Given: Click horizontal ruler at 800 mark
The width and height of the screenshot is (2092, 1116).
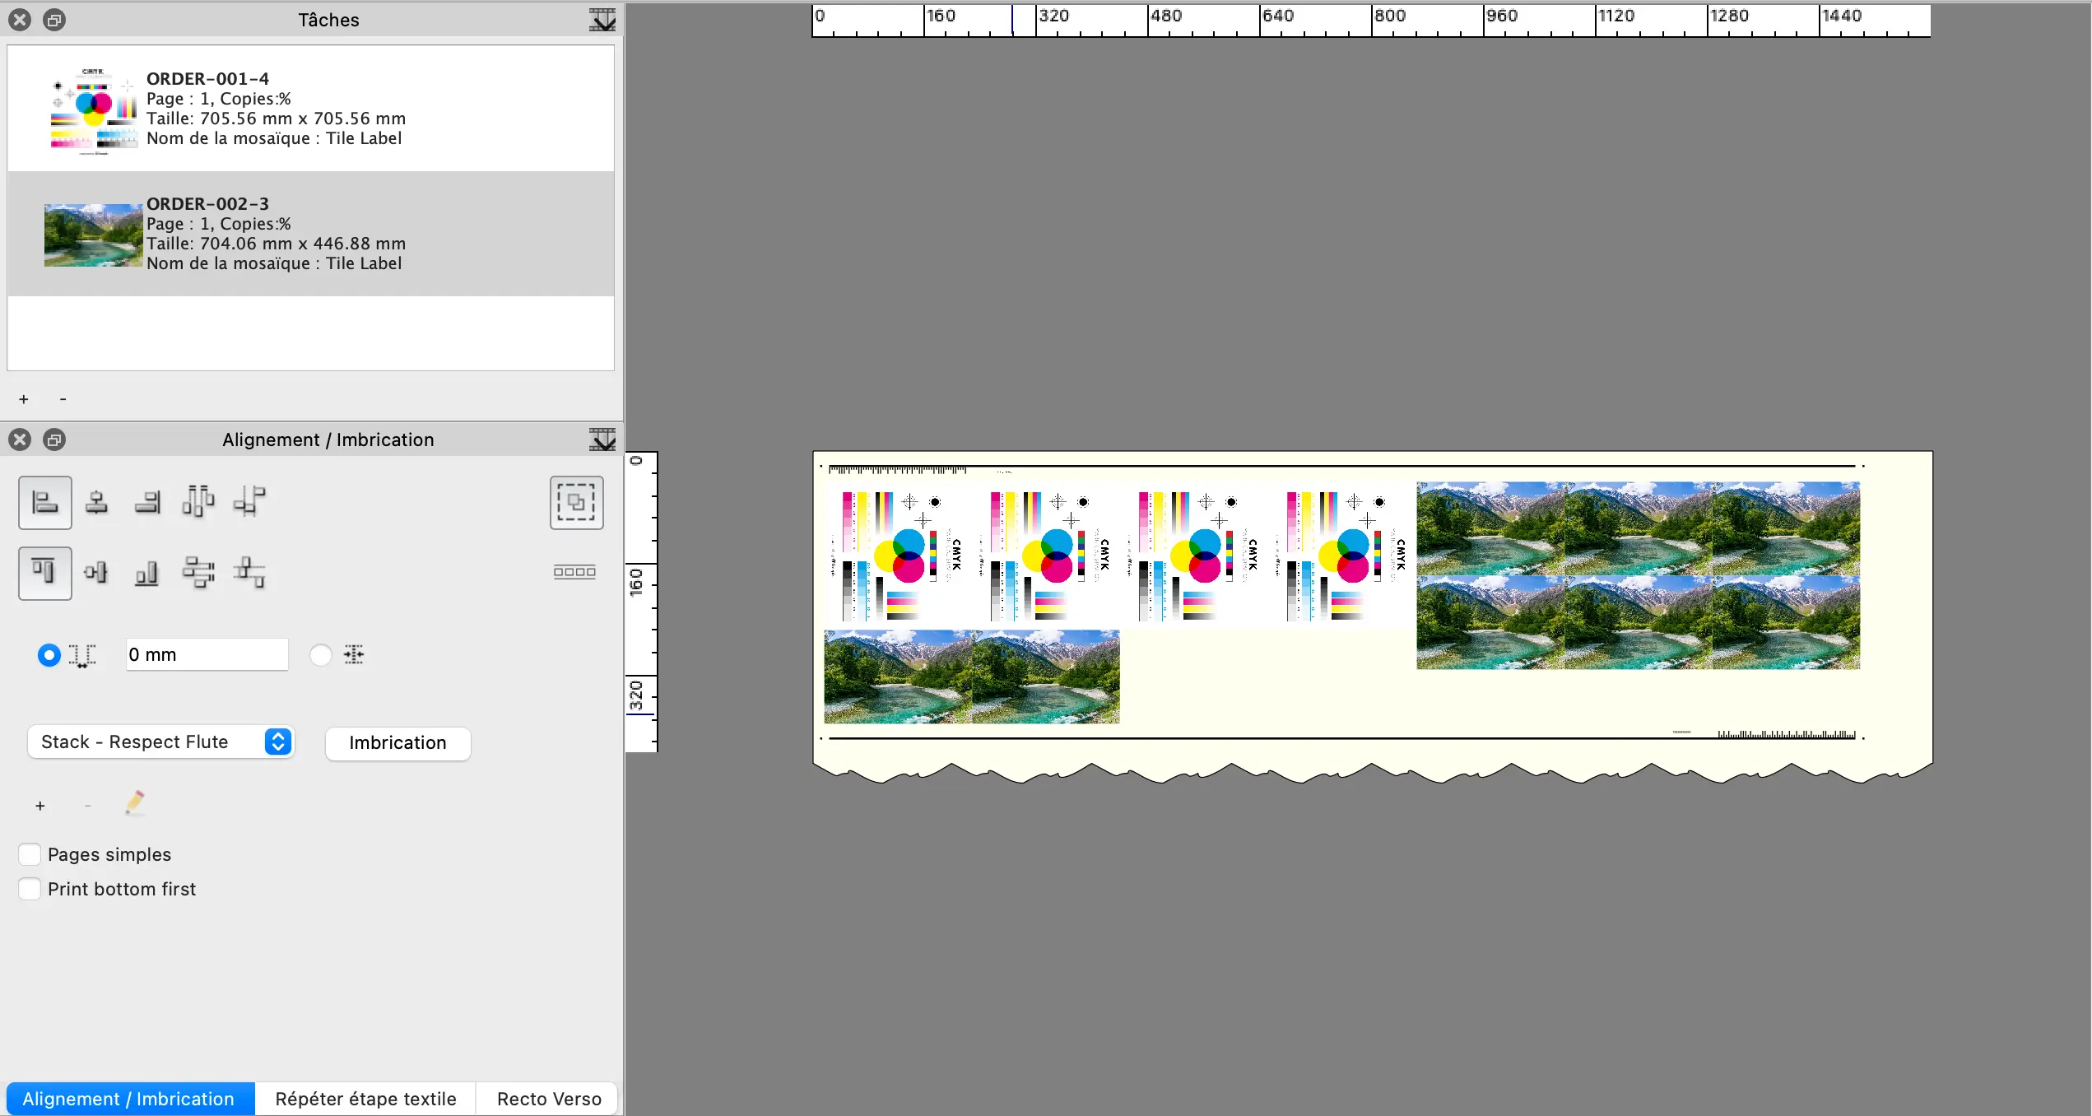Looking at the screenshot, I should [1390, 16].
